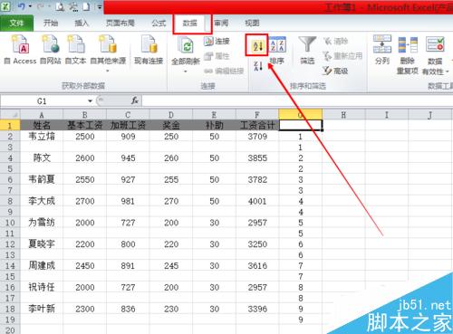Expand the 自其他来源 sources dropdown
453x334 pixels.
pyautogui.click(x=108, y=72)
